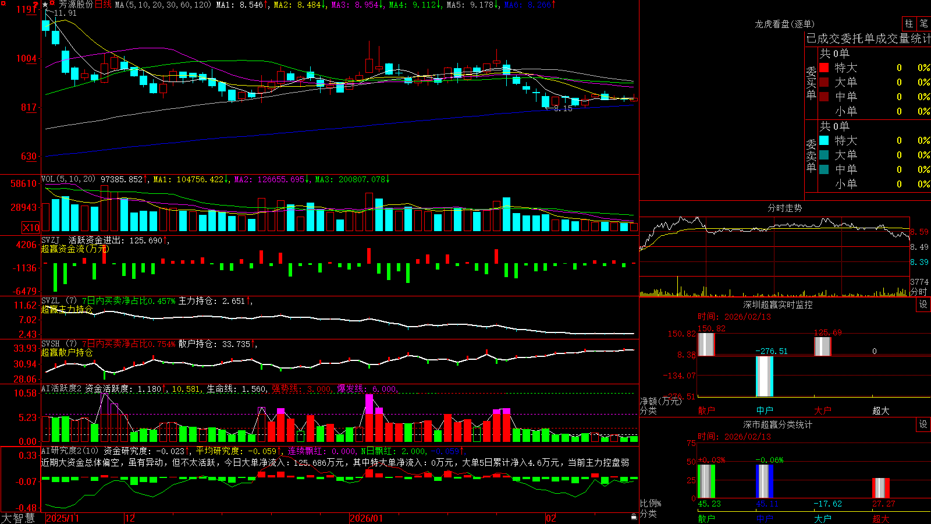Click the dark red 中单 buy-order swatch
931x524 pixels.
824,96
